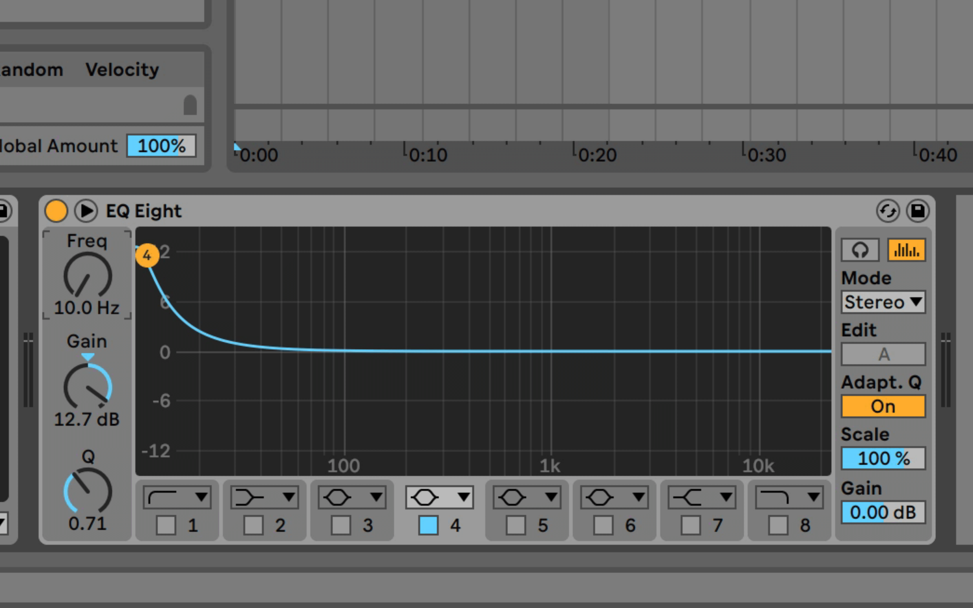Open filter 8 type dropdown

789,497
